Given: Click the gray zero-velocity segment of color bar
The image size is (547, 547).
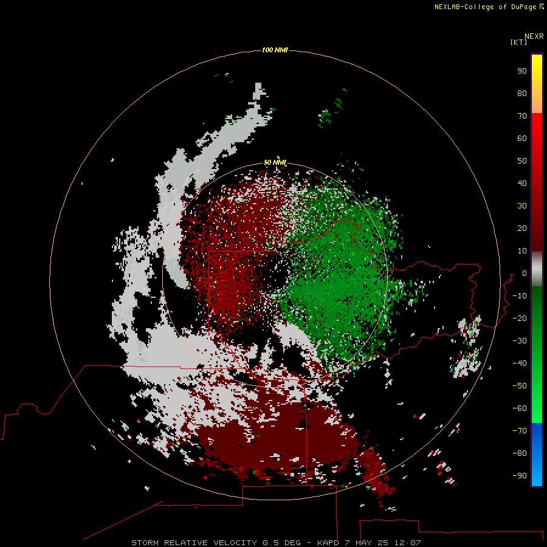Looking at the screenshot, I should coord(537,269).
